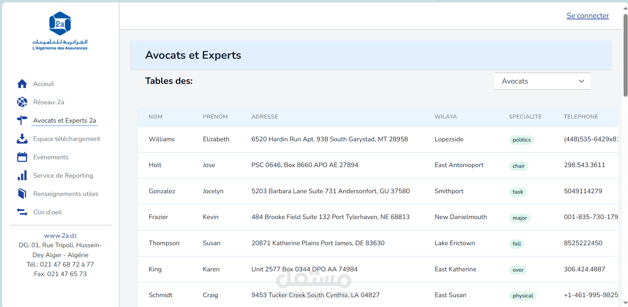
Task: Click the physical speciality badge
Action: [x=523, y=296]
